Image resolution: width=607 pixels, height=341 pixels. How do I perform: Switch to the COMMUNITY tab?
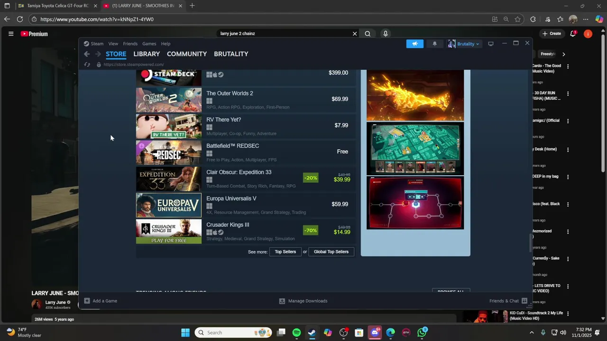187,54
